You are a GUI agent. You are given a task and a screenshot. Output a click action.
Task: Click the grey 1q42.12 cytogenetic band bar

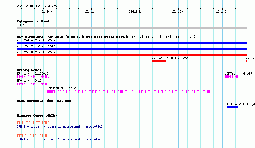point(132,28)
